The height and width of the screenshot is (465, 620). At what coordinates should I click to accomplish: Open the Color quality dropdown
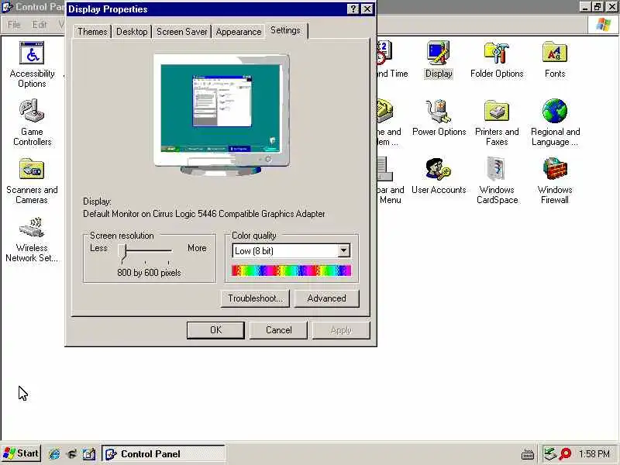[343, 250]
